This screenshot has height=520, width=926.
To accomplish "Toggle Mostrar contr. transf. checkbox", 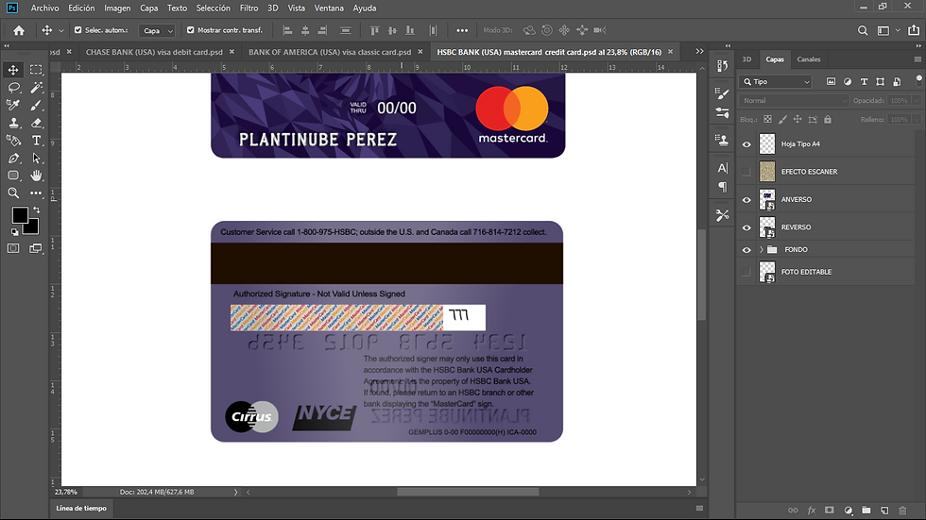I will click(190, 30).
